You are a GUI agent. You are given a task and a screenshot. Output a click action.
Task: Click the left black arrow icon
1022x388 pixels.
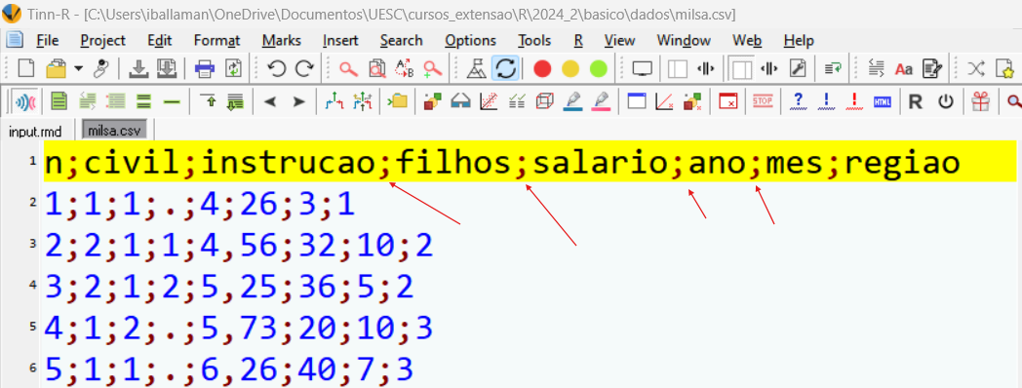(270, 101)
